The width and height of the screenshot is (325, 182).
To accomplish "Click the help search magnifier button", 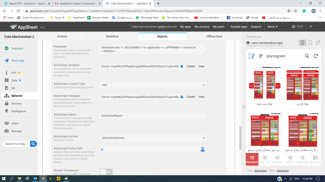I will click(x=34, y=144).
